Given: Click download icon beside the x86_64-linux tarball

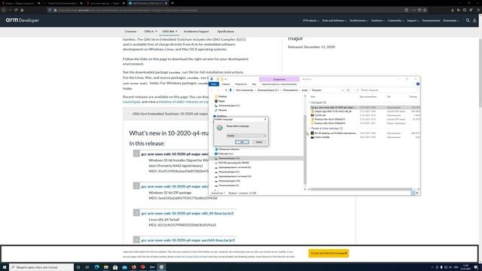Looking at the screenshot, I should pos(136,212).
